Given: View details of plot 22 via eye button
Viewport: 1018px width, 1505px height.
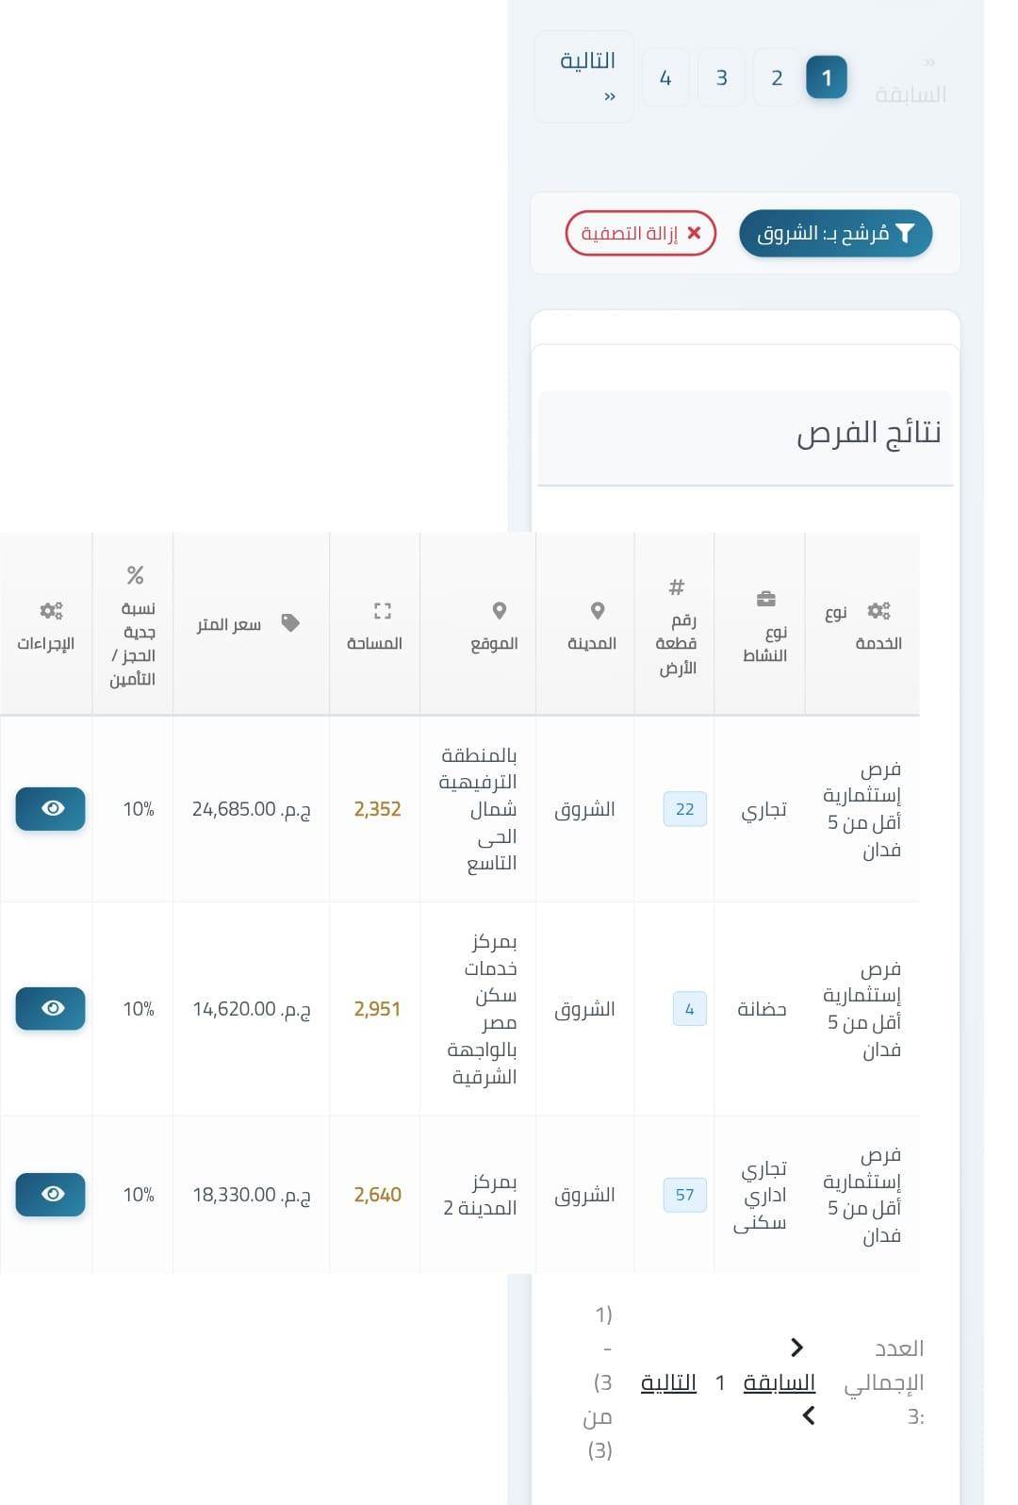Looking at the screenshot, I should click(x=51, y=809).
